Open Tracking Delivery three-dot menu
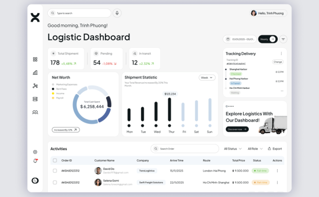The width and height of the screenshot is (319, 197). [x=281, y=54]
